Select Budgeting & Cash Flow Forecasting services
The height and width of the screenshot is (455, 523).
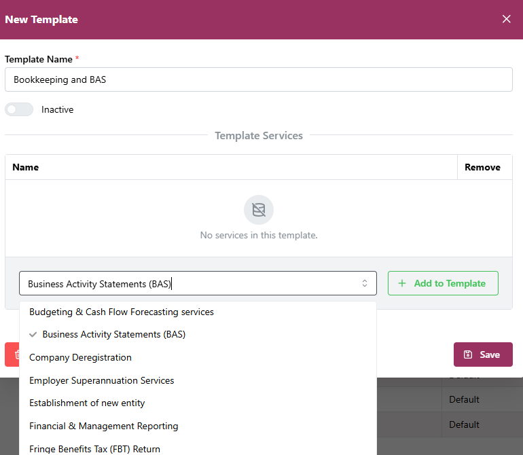(x=122, y=312)
